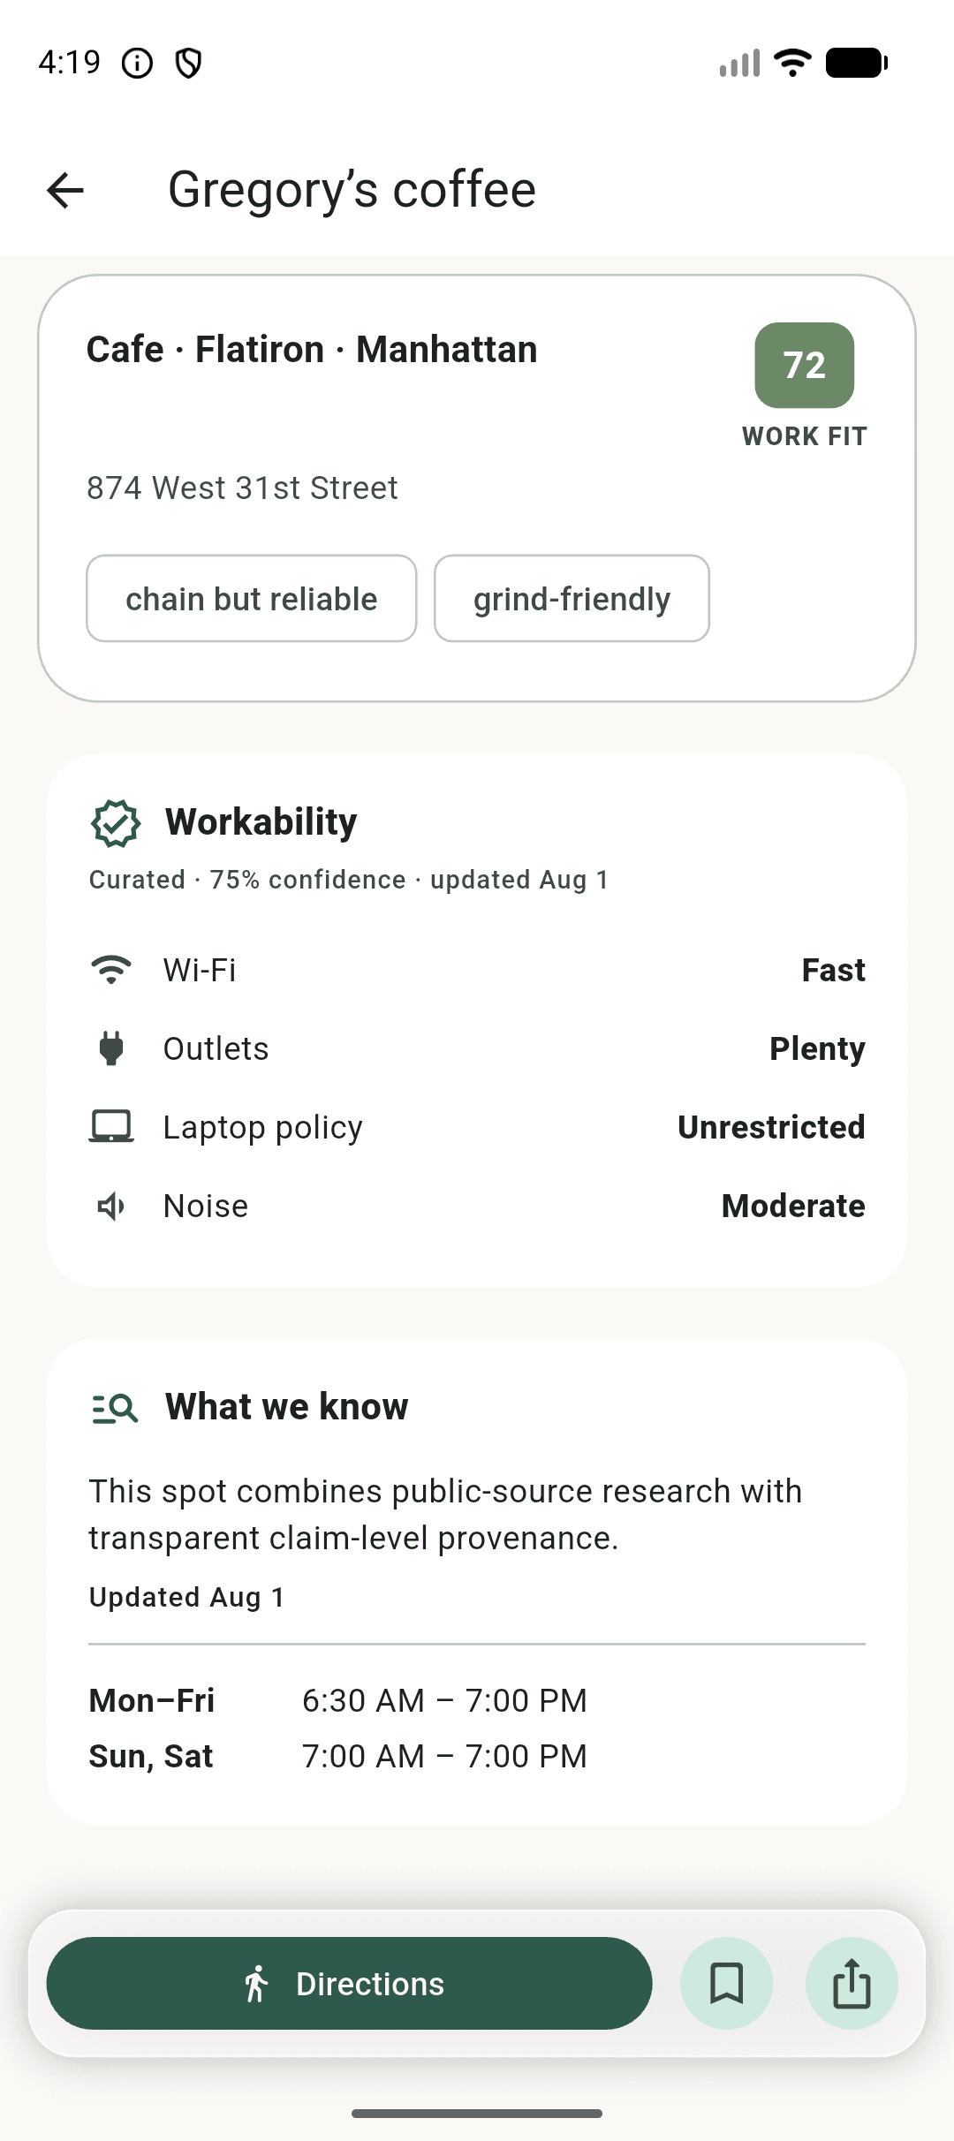Select the chain but reliable tag
This screenshot has width=954, height=2141.
[251, 599]
